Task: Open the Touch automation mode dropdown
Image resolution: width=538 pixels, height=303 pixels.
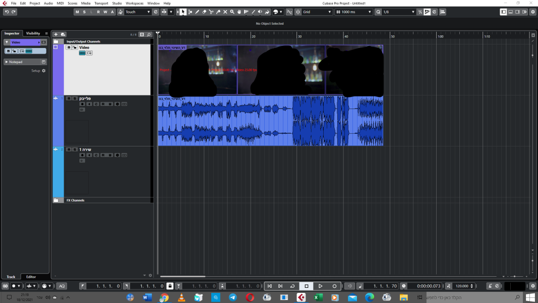Action: click(138, 12)
